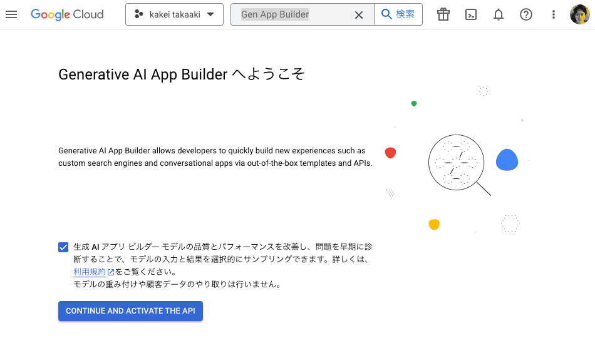Click the project hexagon icon in selector
This screenshot has width=595, height=343.
[139, 14]
